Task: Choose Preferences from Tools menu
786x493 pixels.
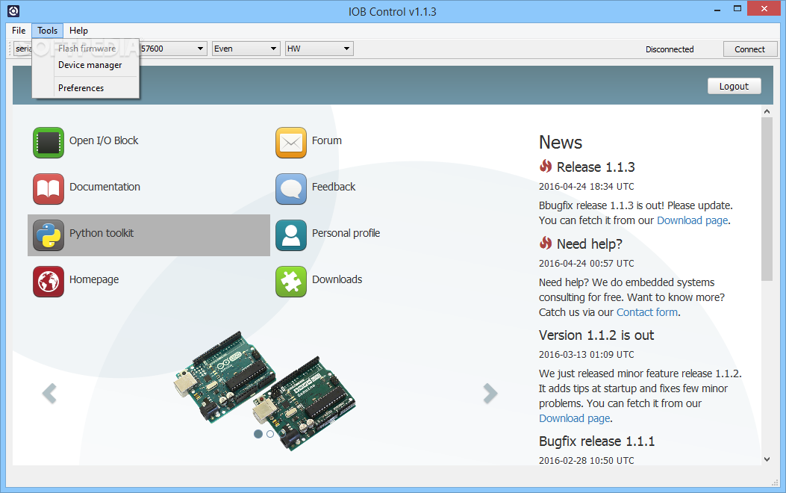Action: click(86, 87)
